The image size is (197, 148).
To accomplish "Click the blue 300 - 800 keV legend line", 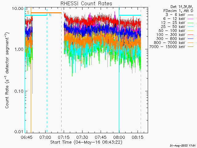I will pyautogui.click(x=191, y=39).
